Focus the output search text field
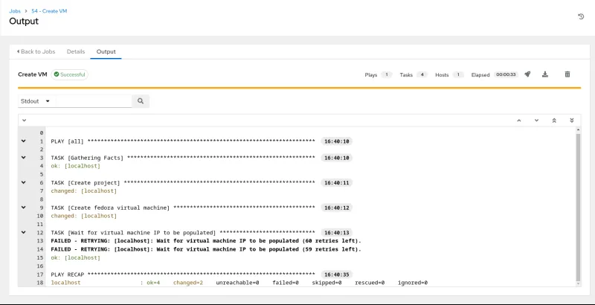This screenshot has height=305, width=595. point(94,101)
